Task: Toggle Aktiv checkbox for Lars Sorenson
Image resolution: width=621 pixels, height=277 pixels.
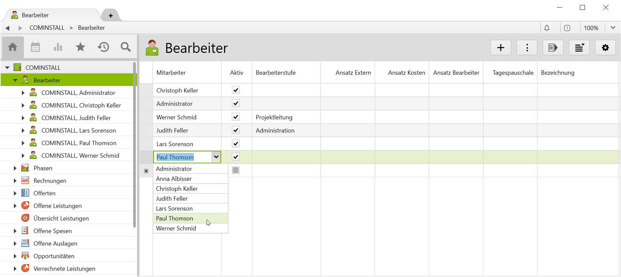Action: click(236, 144)
